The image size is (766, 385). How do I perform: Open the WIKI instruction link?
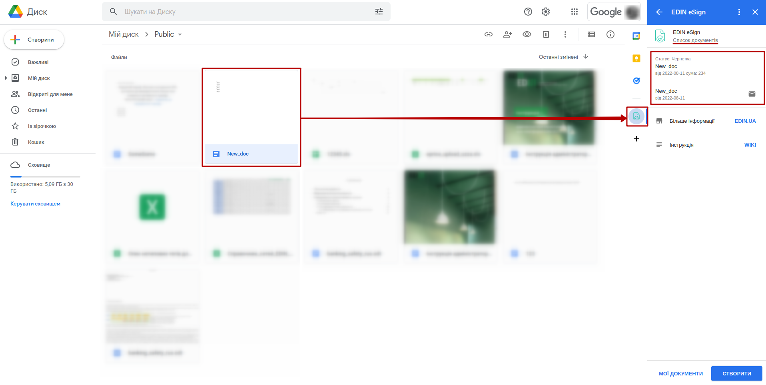point(750,145)
